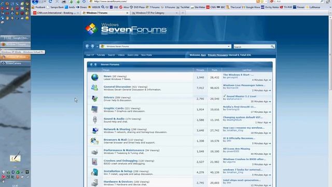This screenshot has width=332, height=187.
Task: Click the Drivers forum icon
Action: [x=94, y=99]
